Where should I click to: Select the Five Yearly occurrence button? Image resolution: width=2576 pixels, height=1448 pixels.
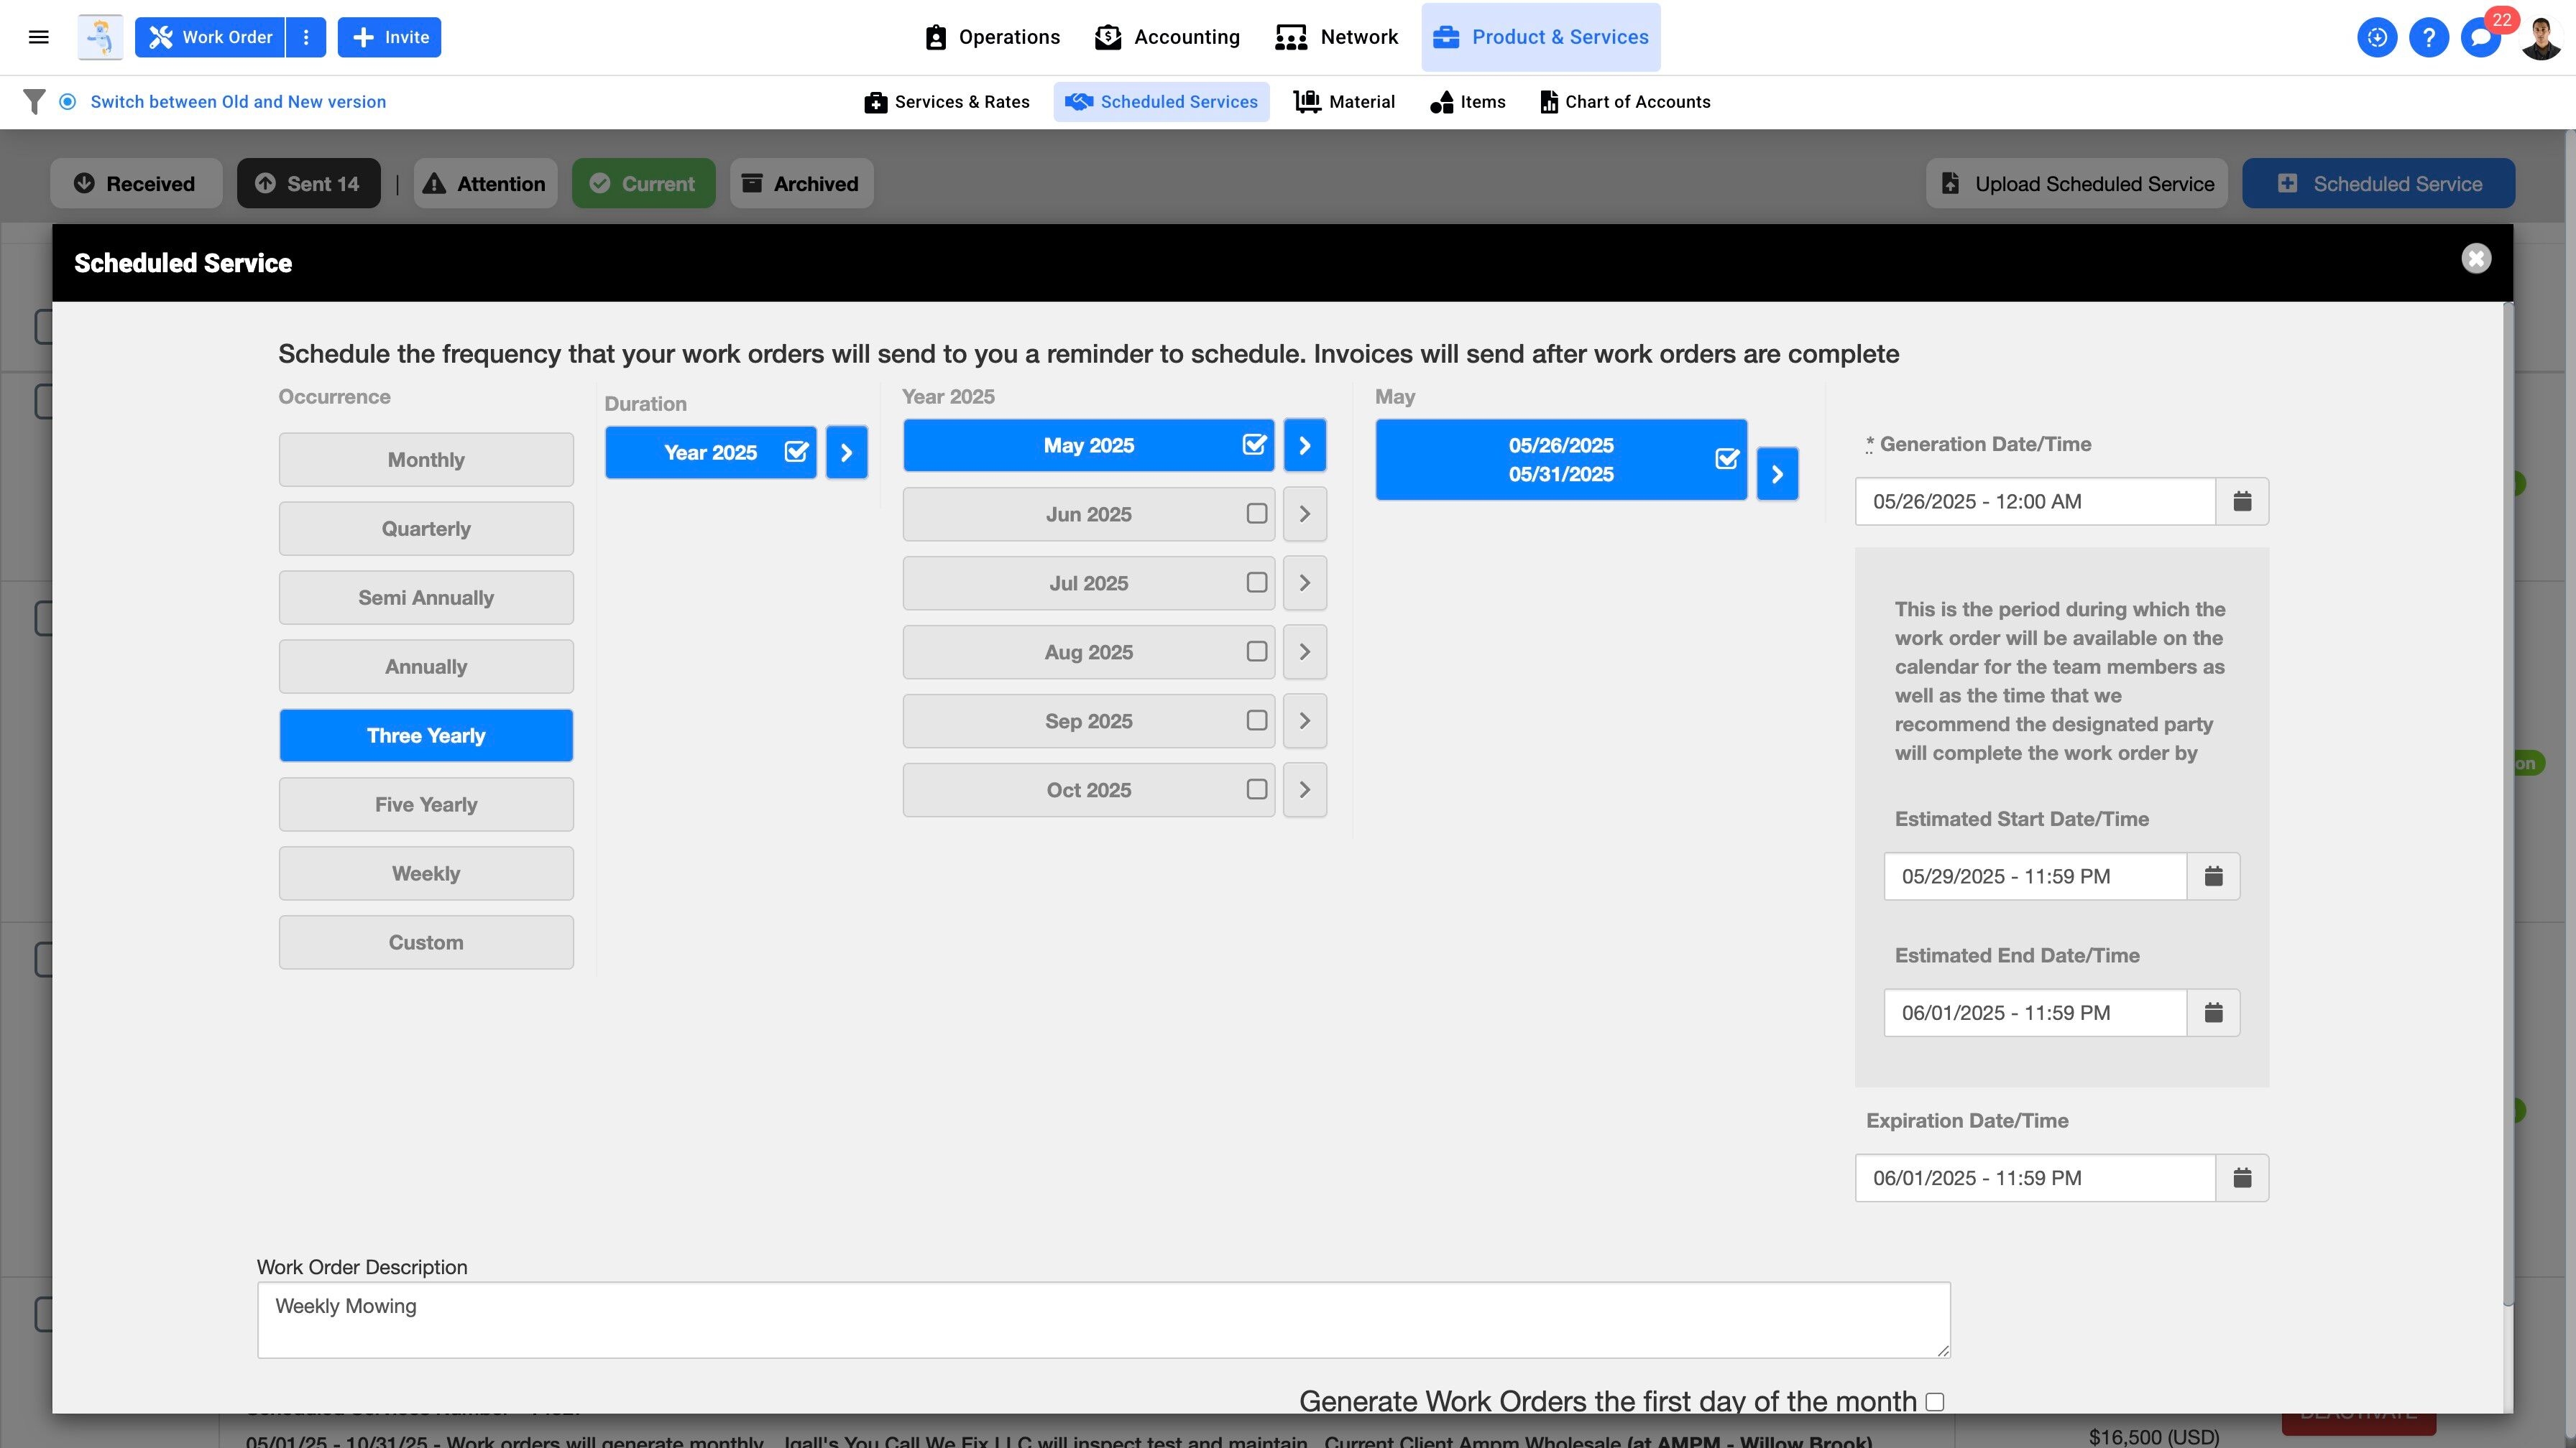tap(426, 804)
